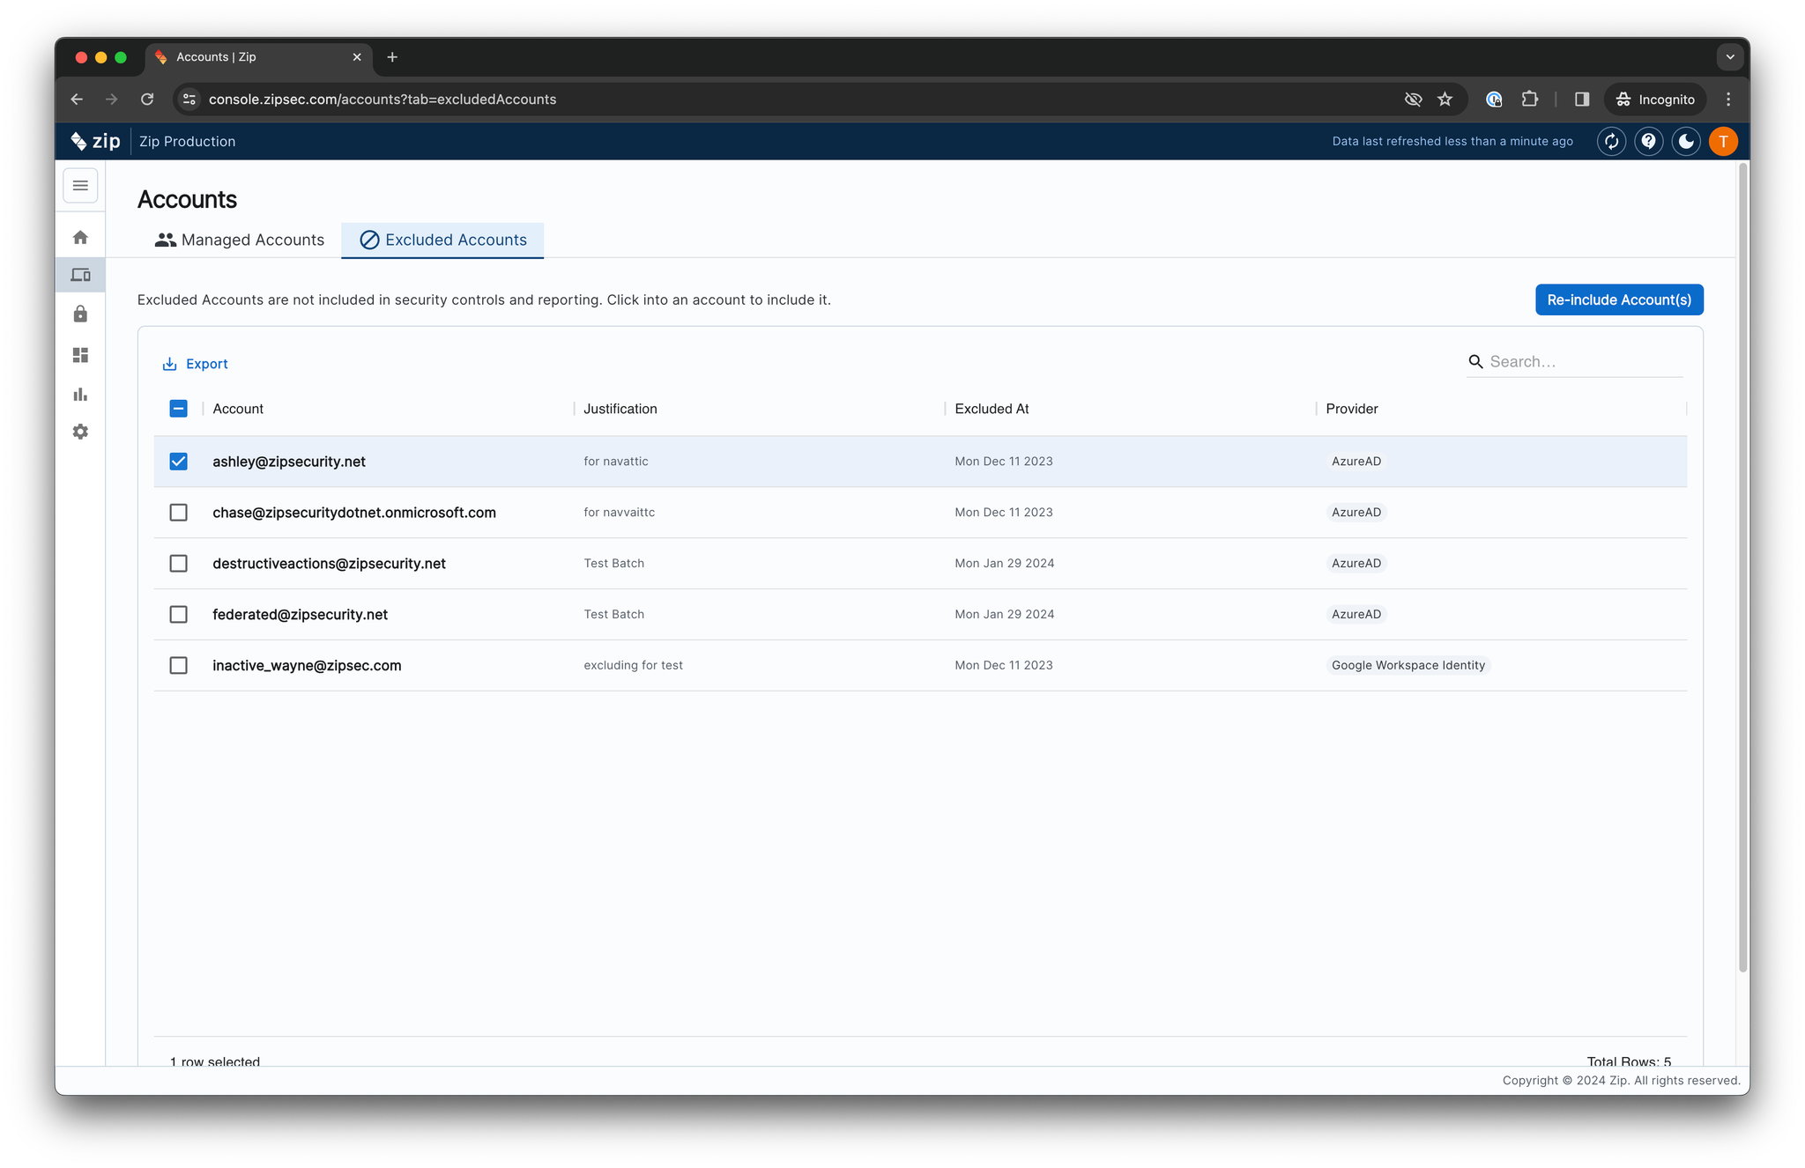Open the help question mark icon

point(1648,141)
